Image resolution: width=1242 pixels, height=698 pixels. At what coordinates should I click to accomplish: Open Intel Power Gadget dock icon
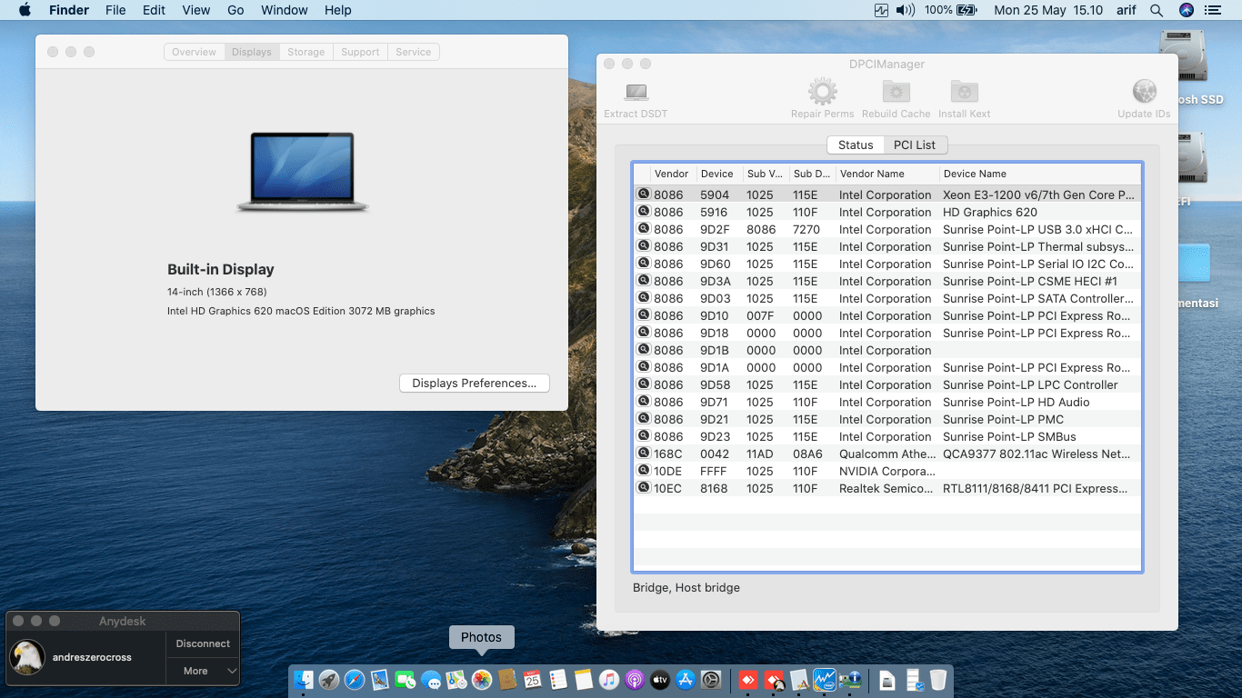pyautogui.click(x=825, y=680)
